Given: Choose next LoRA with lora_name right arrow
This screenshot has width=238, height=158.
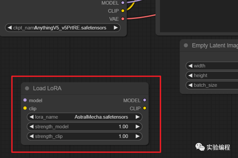Looking at the screenshot, I should [138, 117].
